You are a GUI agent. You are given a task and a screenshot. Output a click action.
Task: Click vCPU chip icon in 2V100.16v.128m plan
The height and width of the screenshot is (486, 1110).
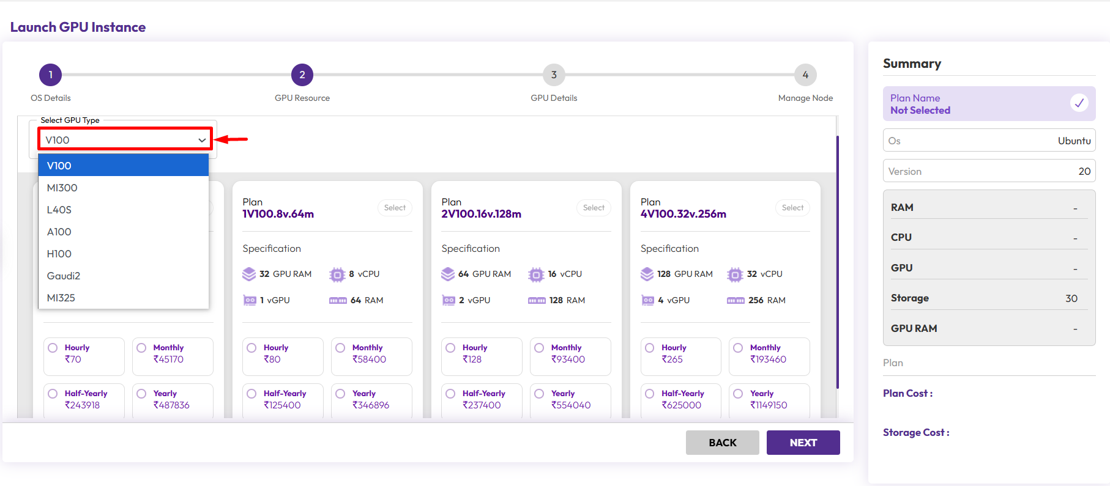coord(536,274)
